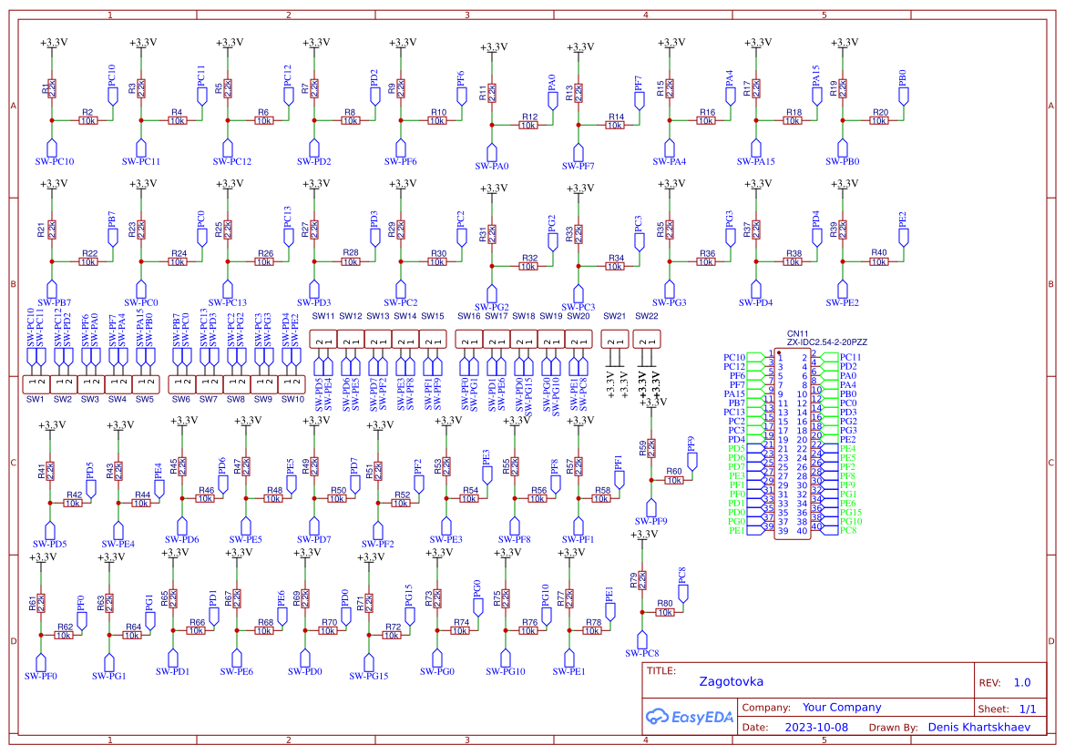This screenshot has height=755, width=1065.
Task: Click the Your Company field value
Action: (842, 708)
